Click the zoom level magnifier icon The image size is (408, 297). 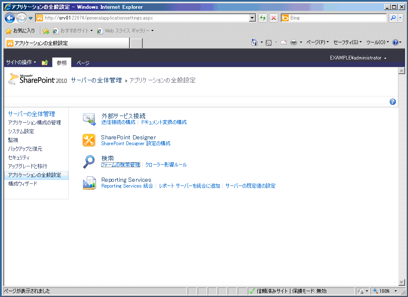pos(375,291)
